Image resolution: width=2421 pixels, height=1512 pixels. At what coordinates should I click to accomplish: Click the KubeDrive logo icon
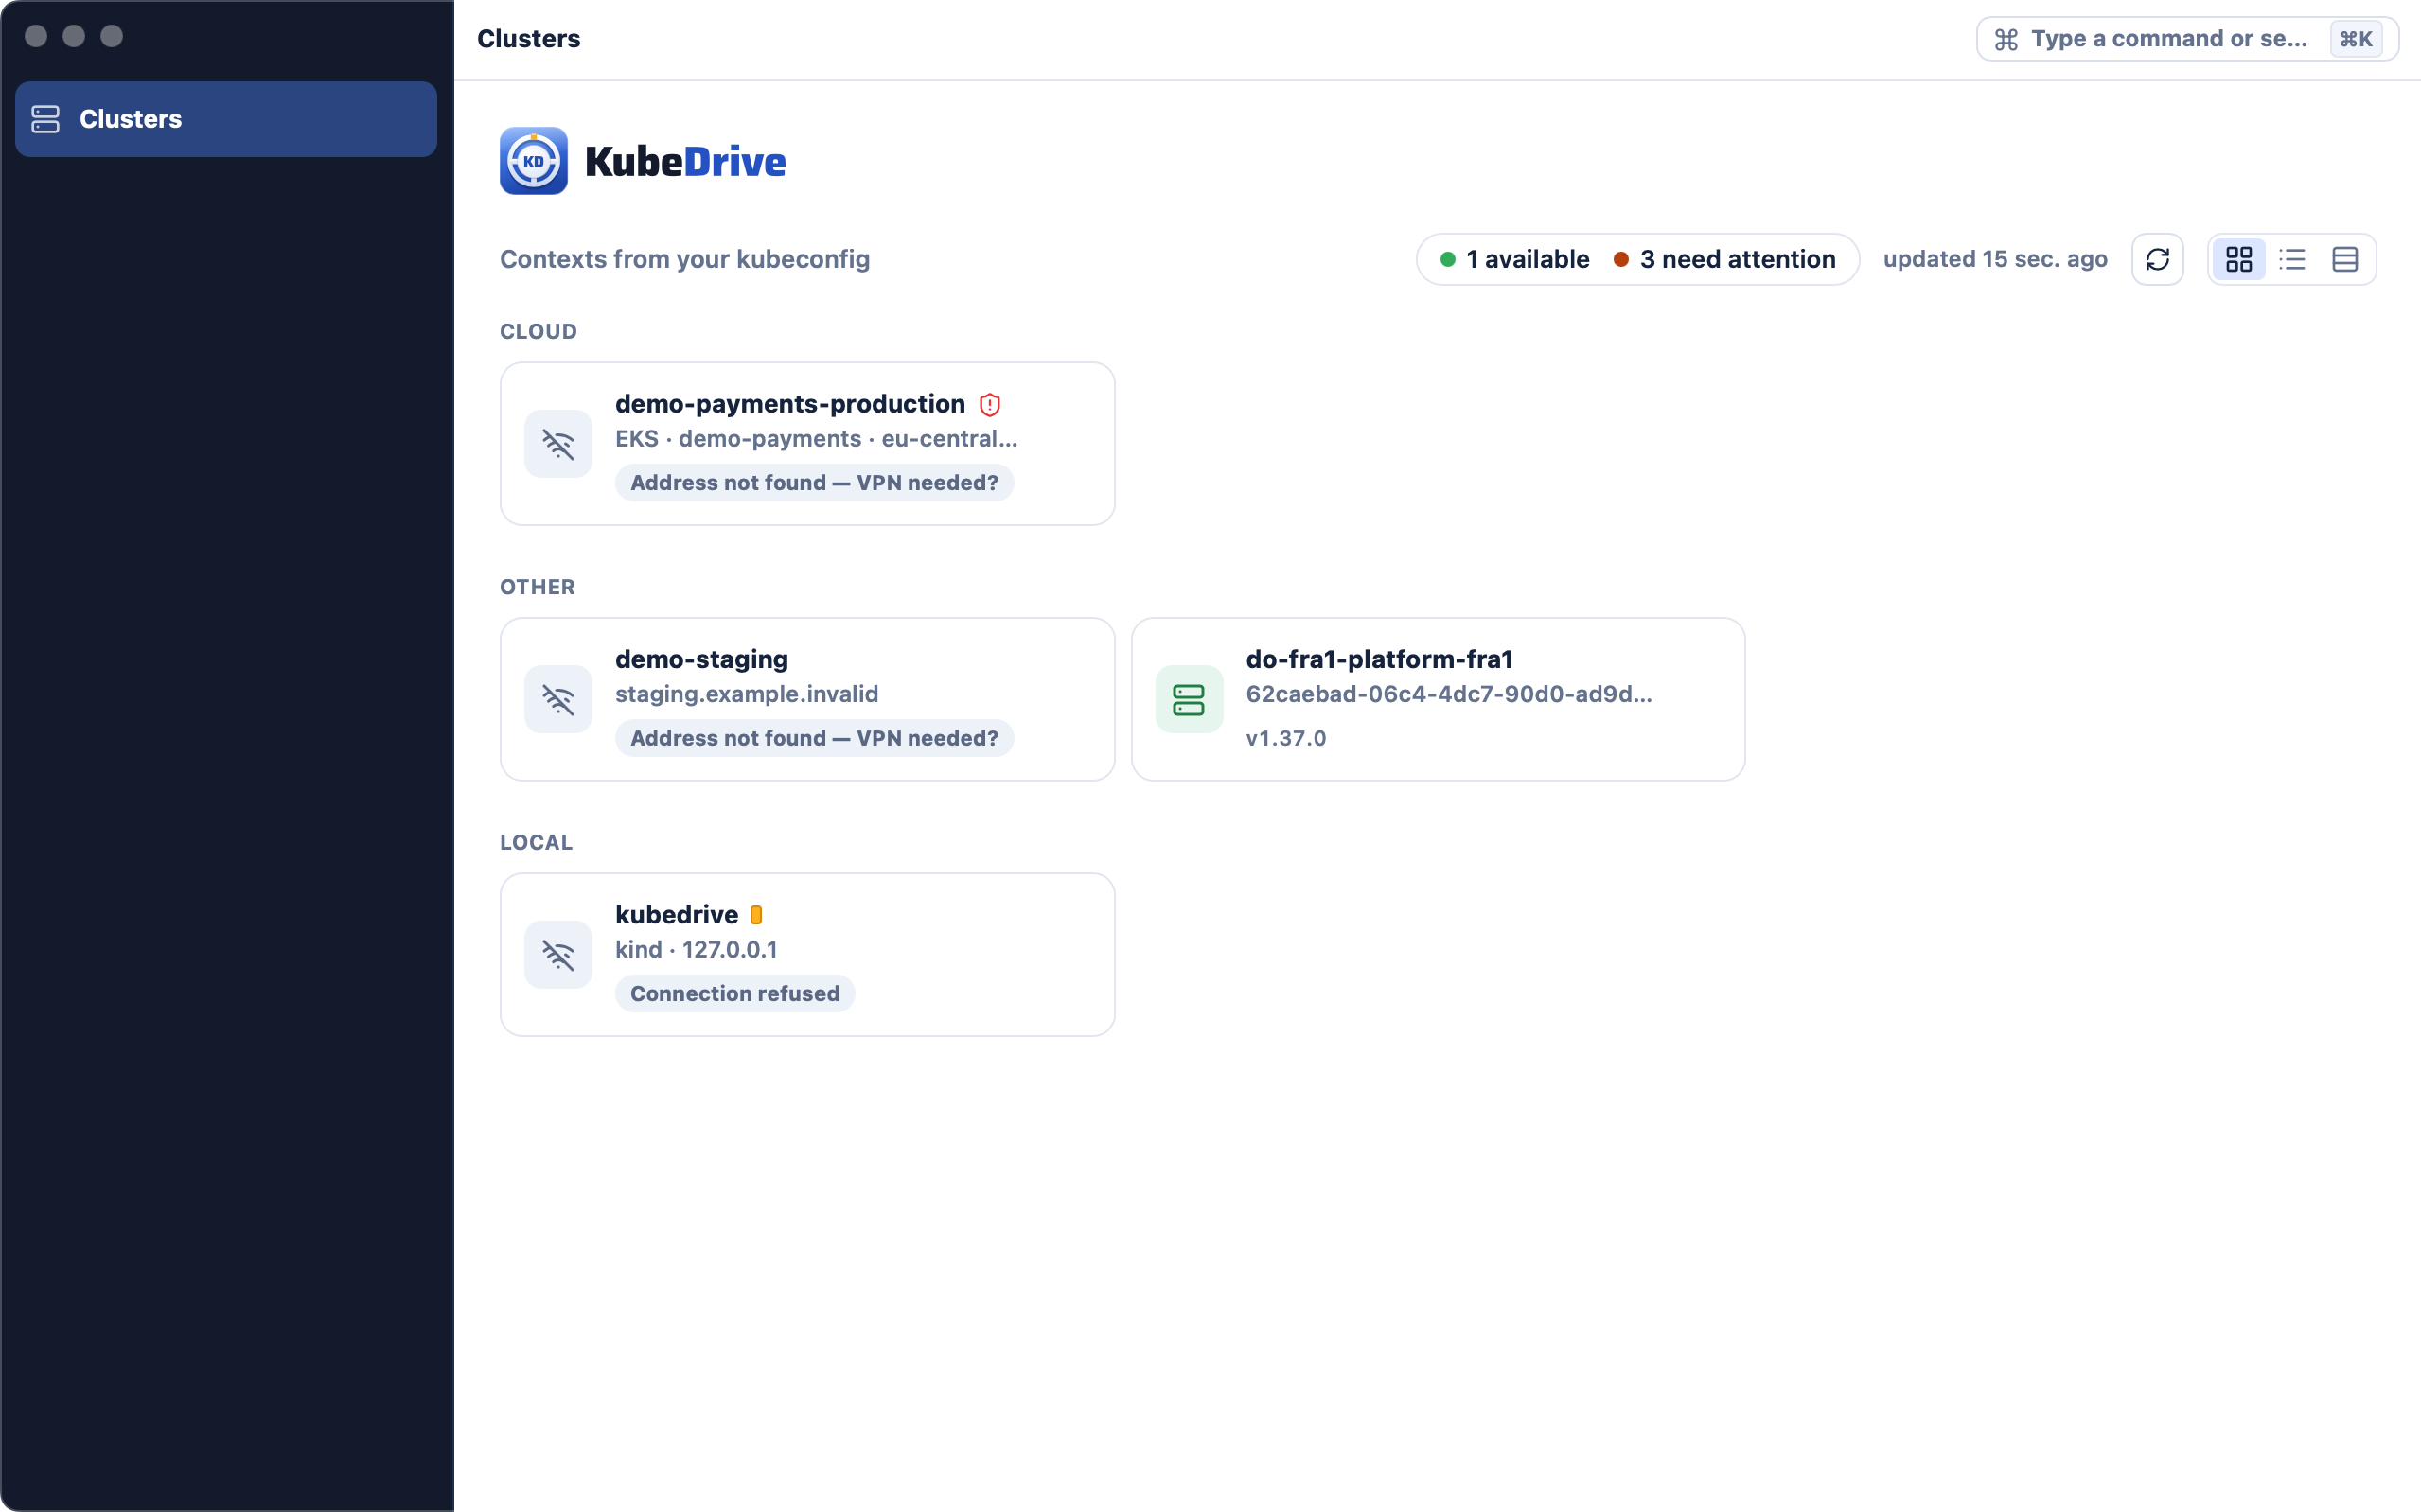(534, 161)
